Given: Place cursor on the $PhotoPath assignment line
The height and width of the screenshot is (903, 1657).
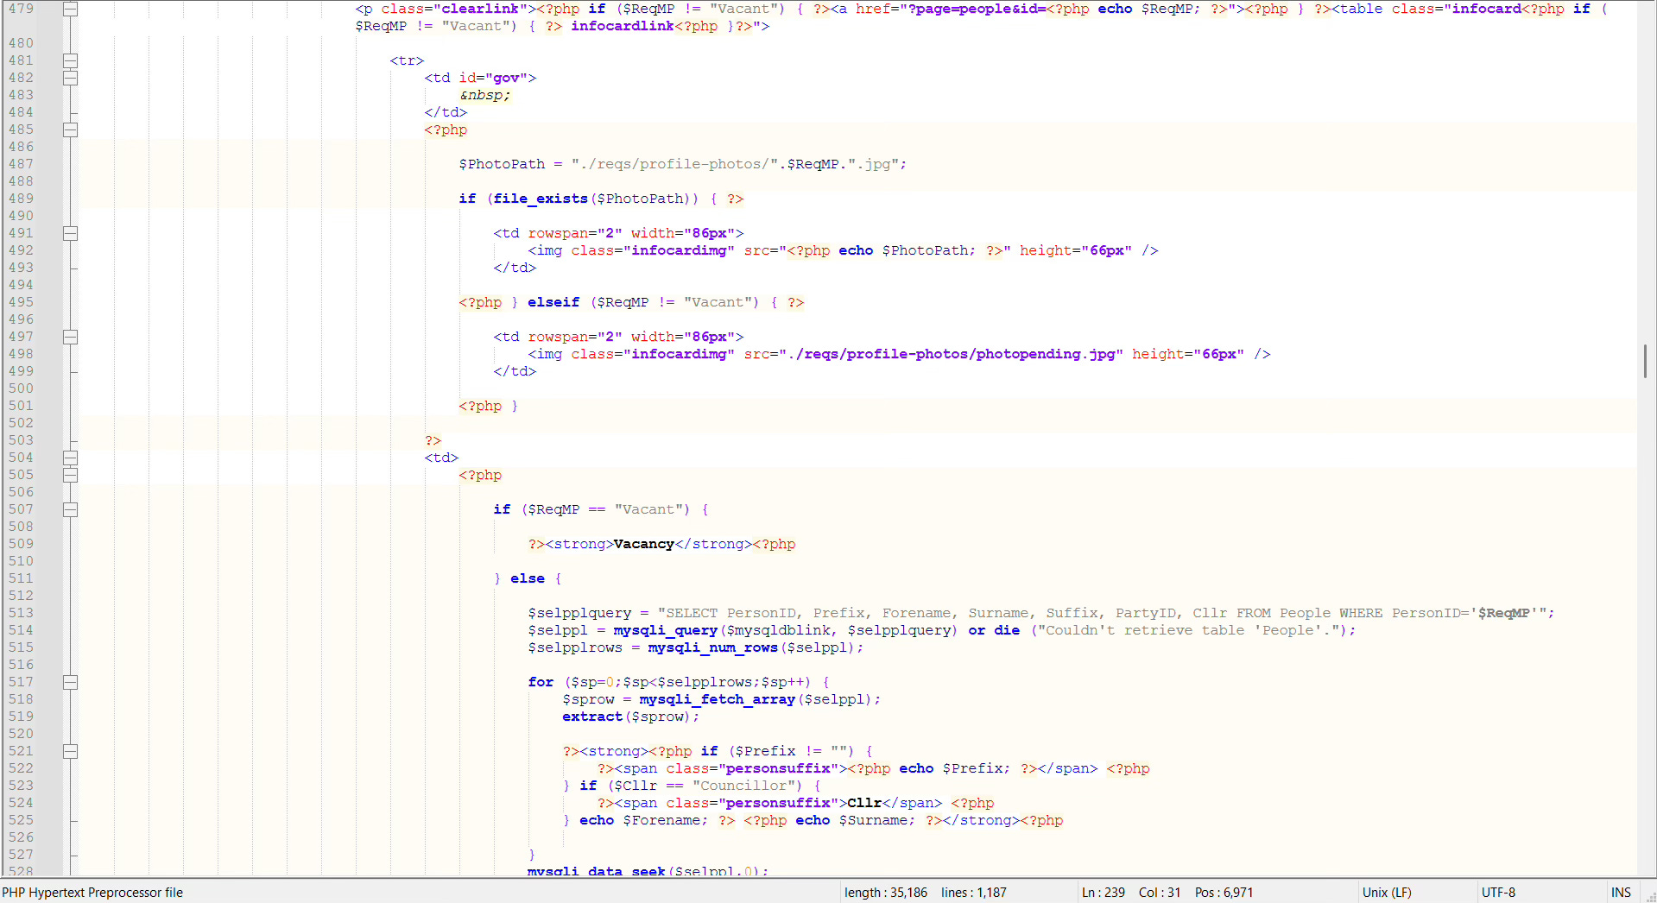Looking at the screenshot, I should [x=682, y=164].
